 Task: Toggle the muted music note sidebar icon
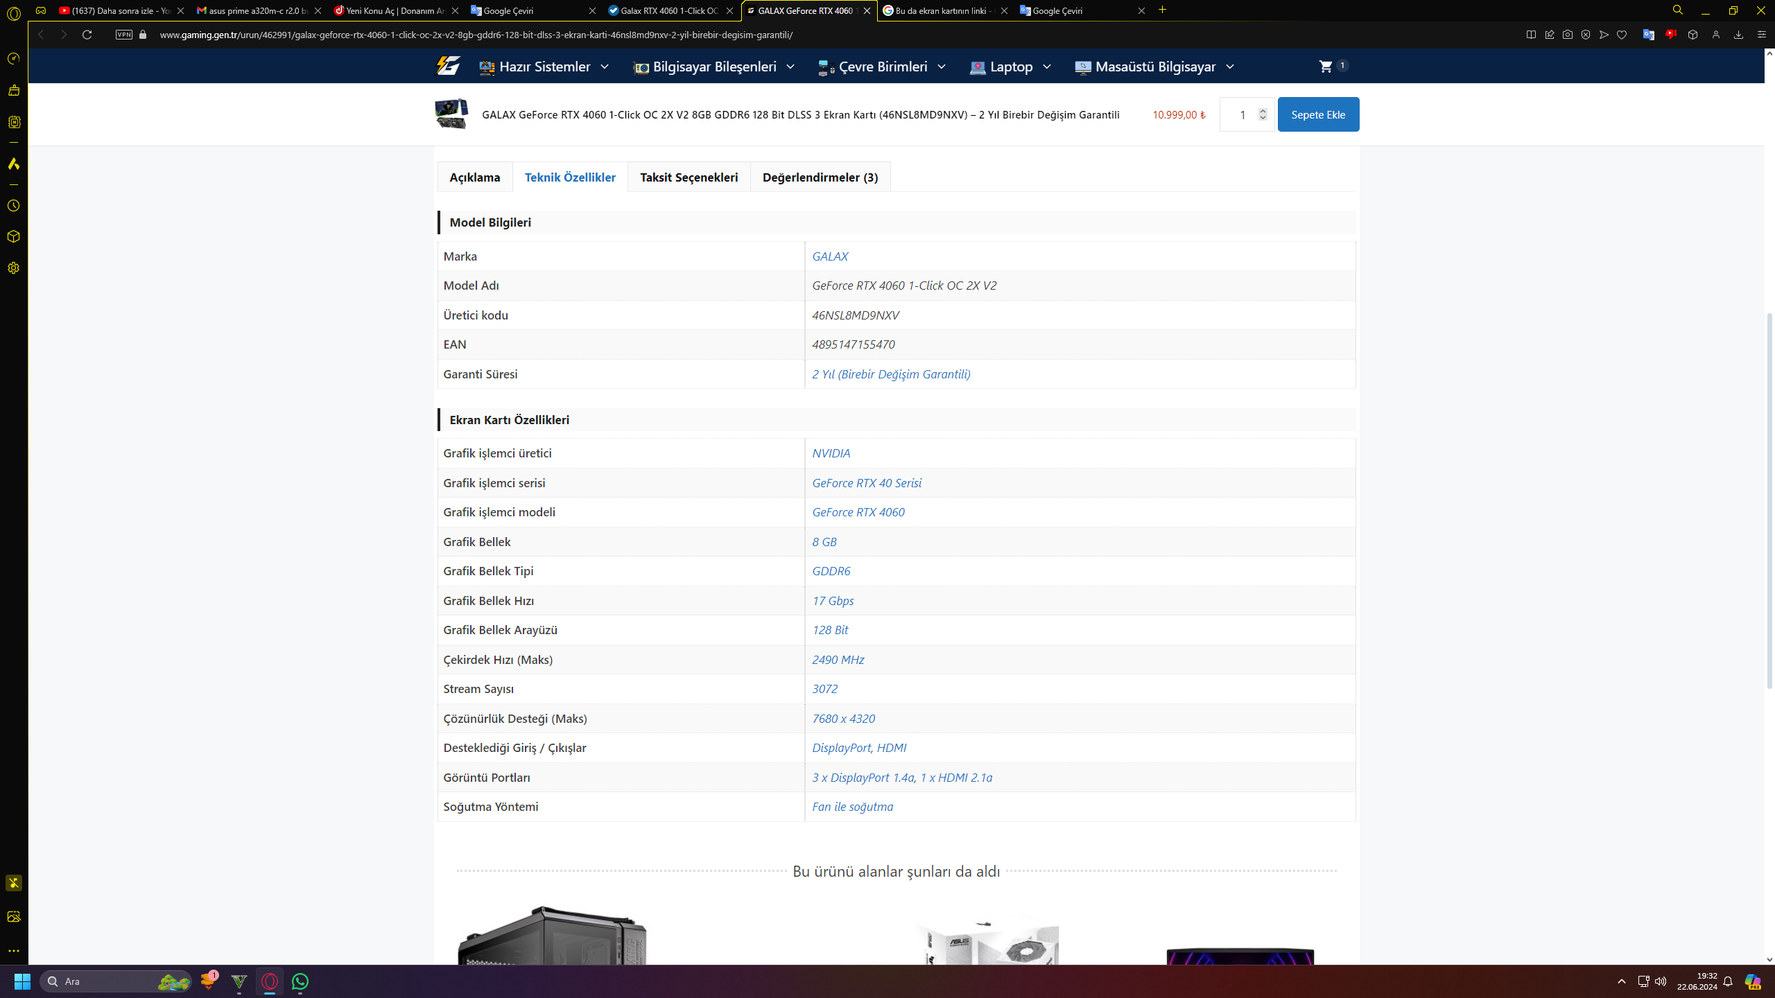point(14,883)
